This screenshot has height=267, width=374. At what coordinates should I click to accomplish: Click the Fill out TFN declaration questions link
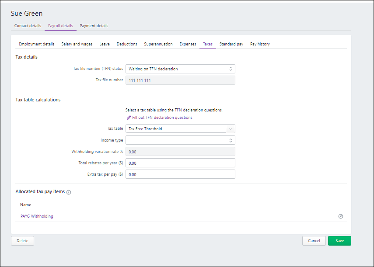coord(161,117)
